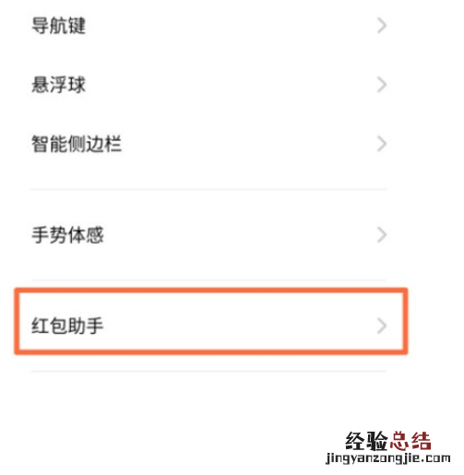464x475 pixels.
Task: Tap the chevron arrow beside 导航键
Action: pyautogui.click(x=382, y=26)
